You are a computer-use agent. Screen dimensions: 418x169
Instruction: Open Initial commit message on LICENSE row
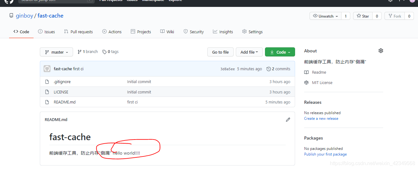click(139, 92)
